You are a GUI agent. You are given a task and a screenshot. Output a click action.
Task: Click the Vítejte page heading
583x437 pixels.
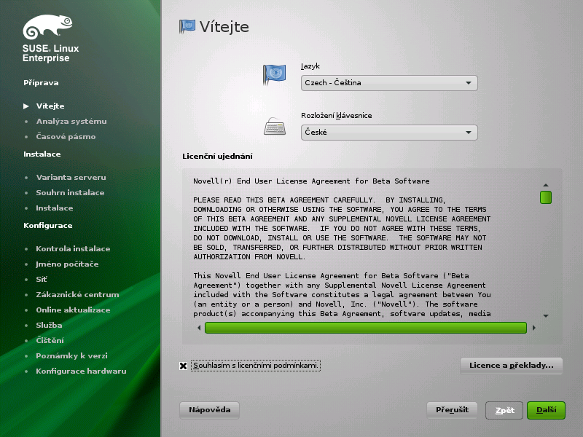click(x=224, y=27)
